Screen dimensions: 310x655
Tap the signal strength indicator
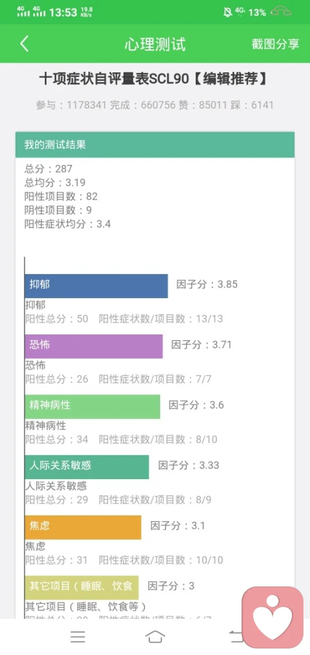pos(31,12)
